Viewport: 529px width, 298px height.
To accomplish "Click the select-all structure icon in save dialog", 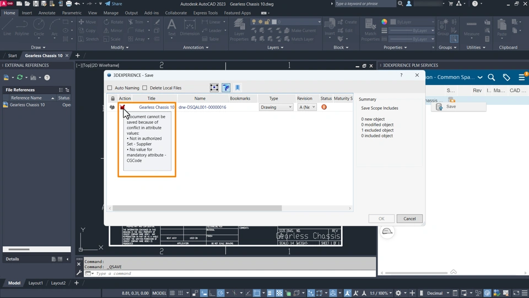I will [214, 88].
